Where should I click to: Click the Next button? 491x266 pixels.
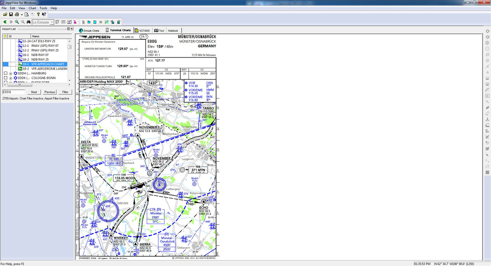(x=34, y=92)
